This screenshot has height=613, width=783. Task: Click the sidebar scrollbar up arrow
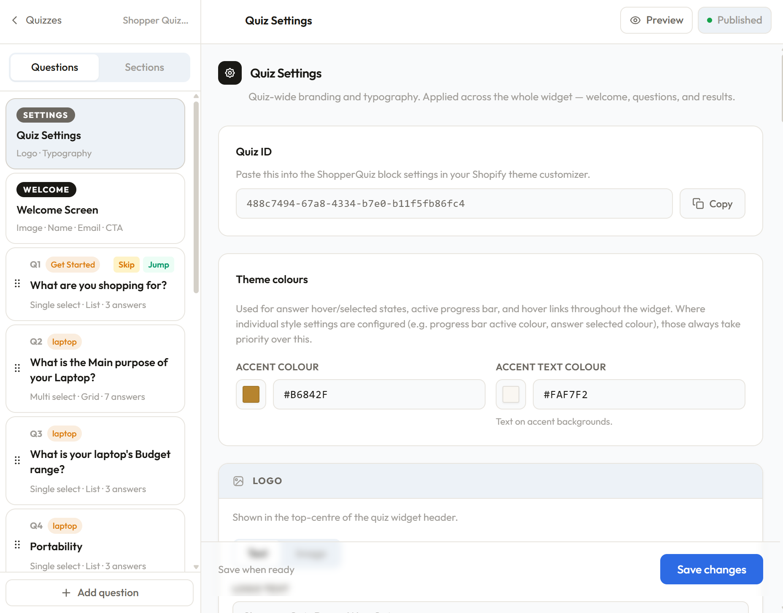[x=196, y=96]
